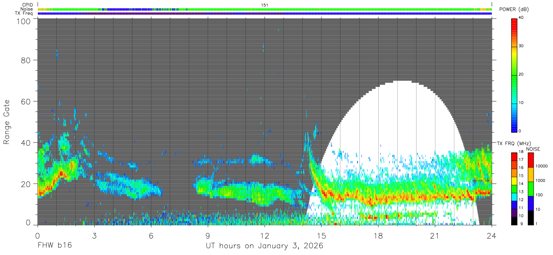This screenshot has height=255, width=553.
Task: Click the NOISE legend title
Action: [x=533, y=149]
